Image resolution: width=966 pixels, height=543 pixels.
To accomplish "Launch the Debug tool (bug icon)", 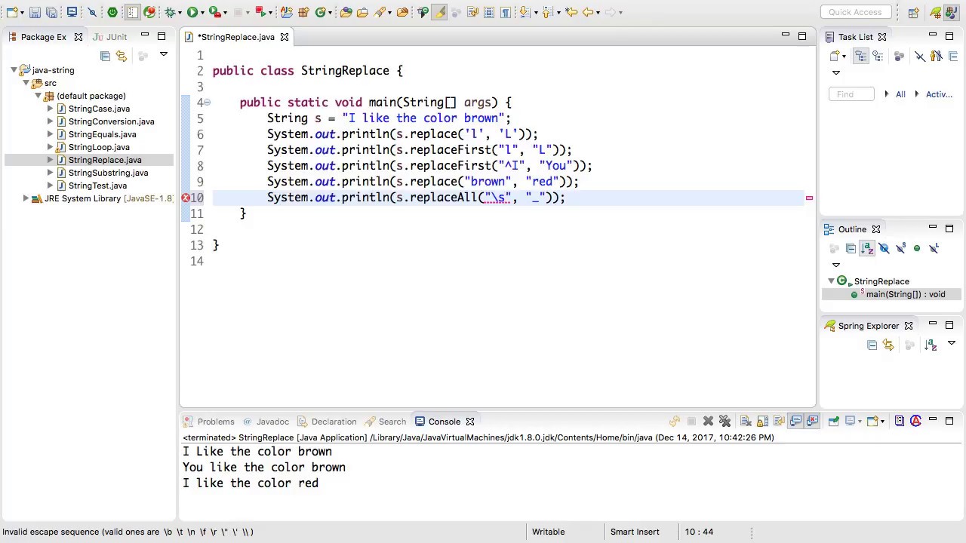I will pos(171,12).
